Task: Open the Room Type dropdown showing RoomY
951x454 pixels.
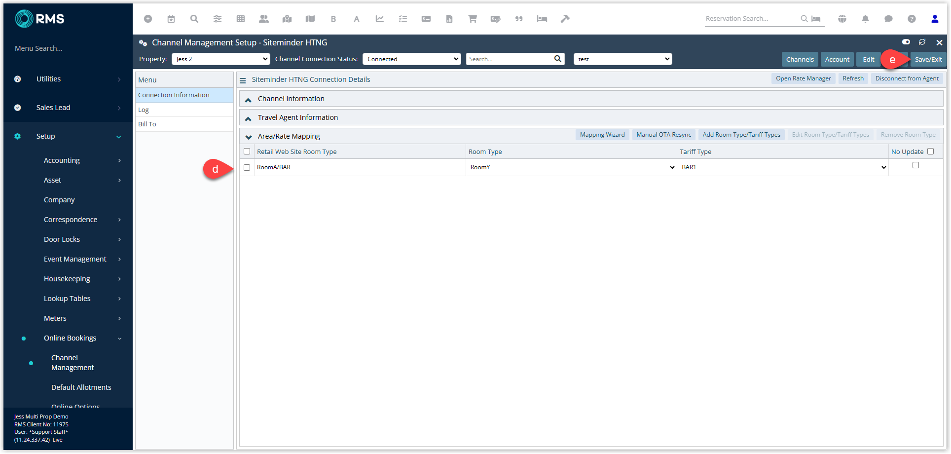Action: tap(572, 167)
